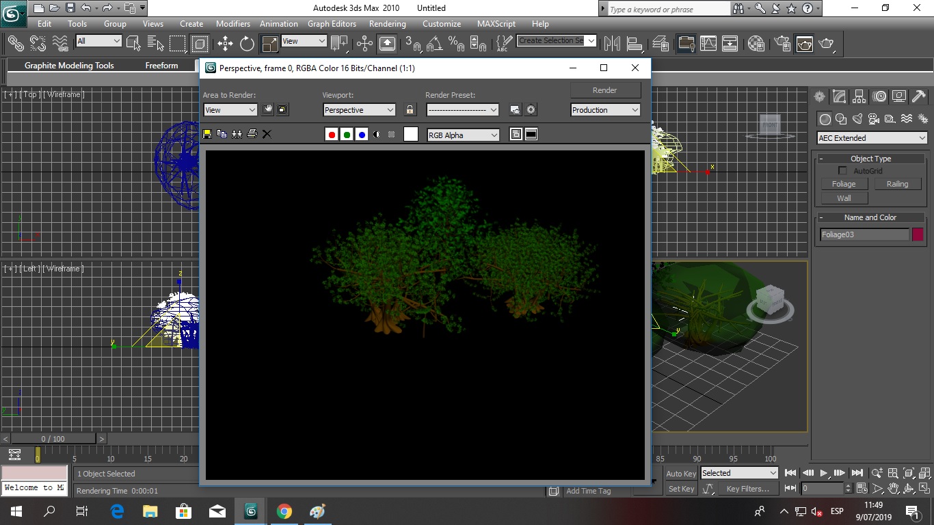Toggle the blue channel display

coord(362,135)
